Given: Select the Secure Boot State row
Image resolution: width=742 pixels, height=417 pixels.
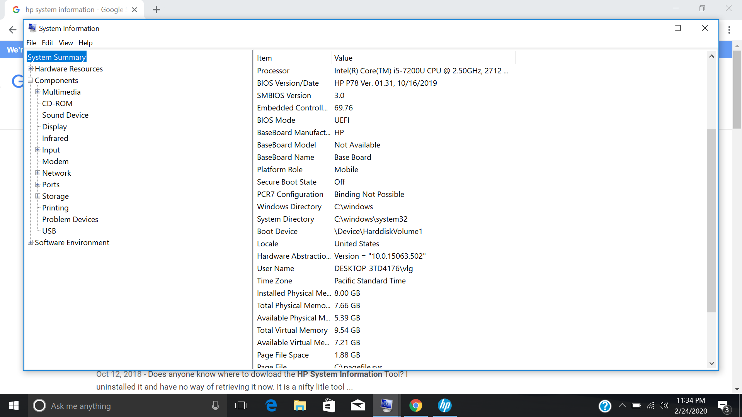Looking at the screenshot, I should point(385,182).
